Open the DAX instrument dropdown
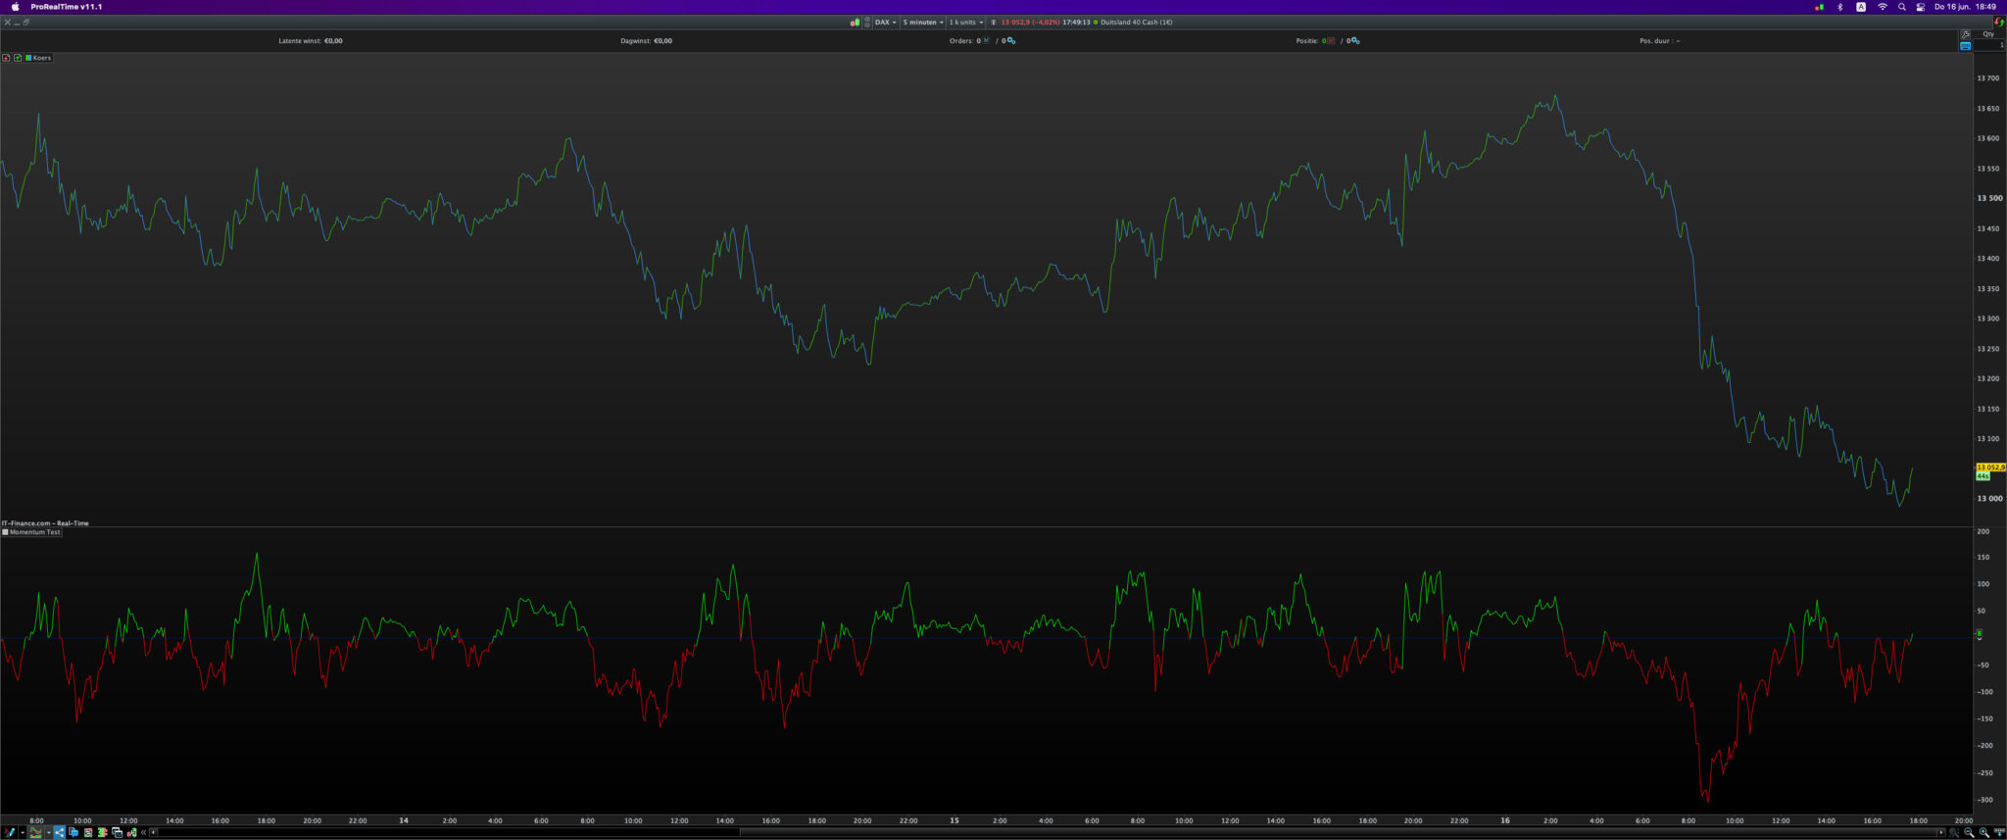Screen dimensions: 2007x840 [885, 22]
